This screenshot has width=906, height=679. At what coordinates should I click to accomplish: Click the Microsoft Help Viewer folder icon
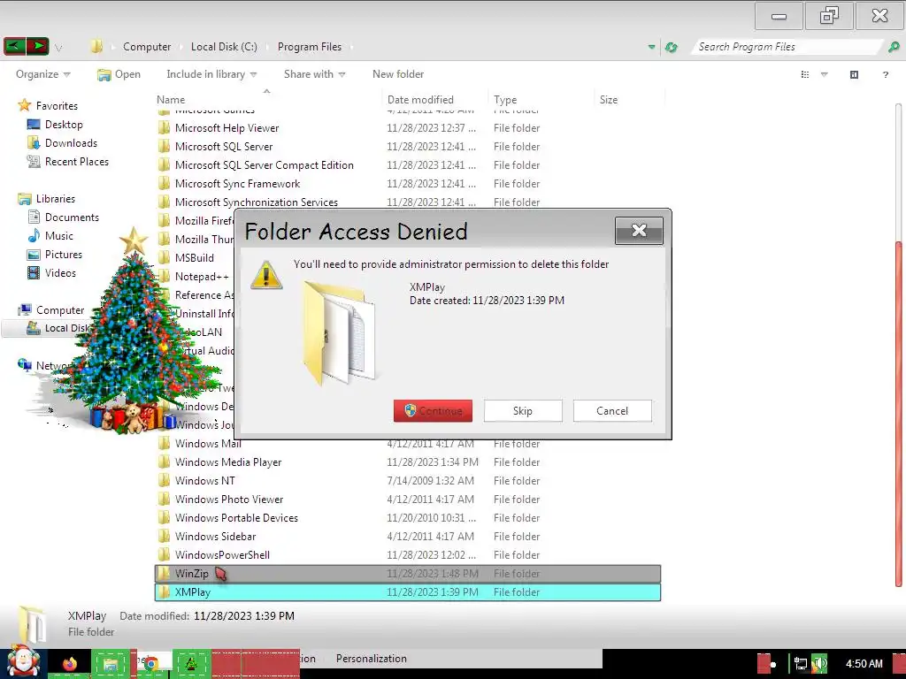165,127
